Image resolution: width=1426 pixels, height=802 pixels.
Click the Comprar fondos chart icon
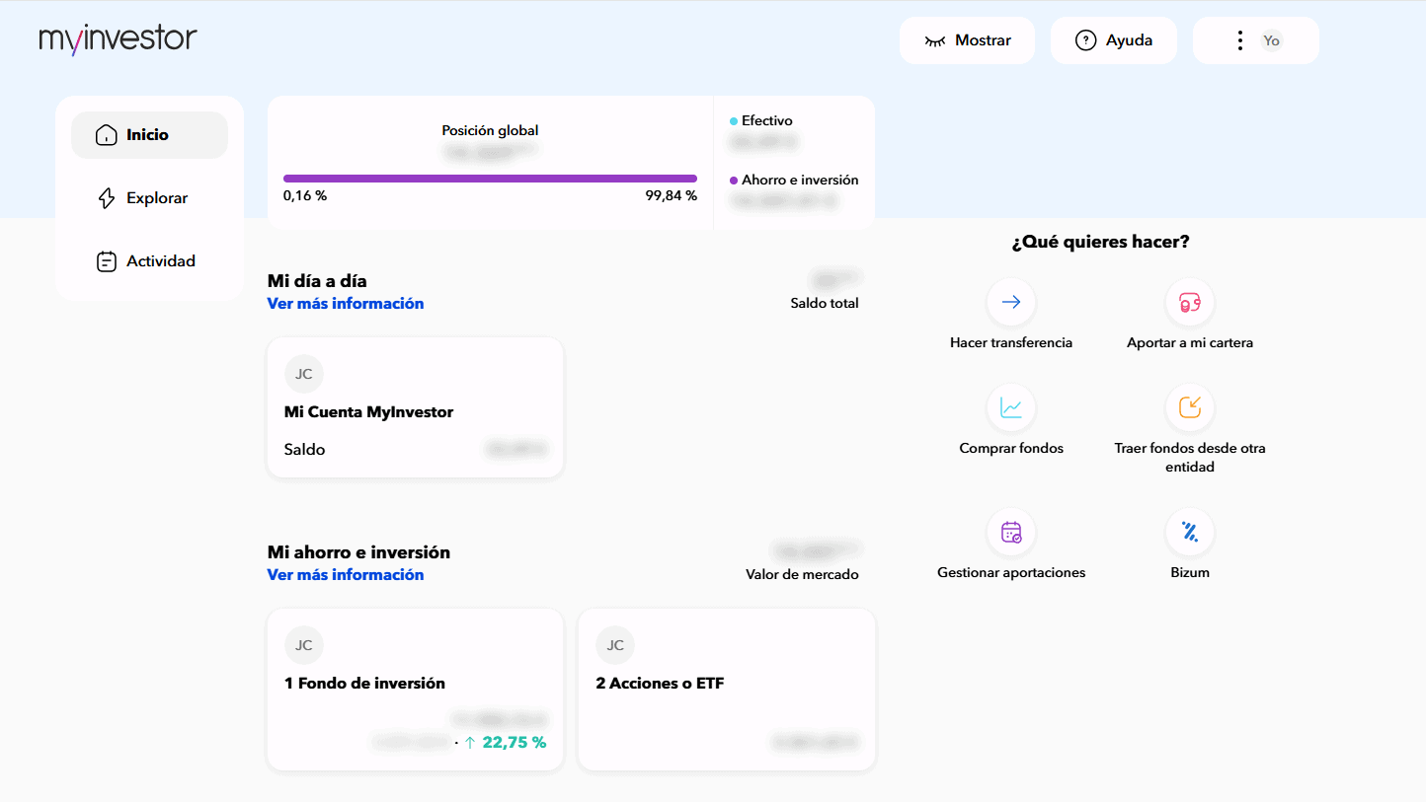coord(1011,406)
